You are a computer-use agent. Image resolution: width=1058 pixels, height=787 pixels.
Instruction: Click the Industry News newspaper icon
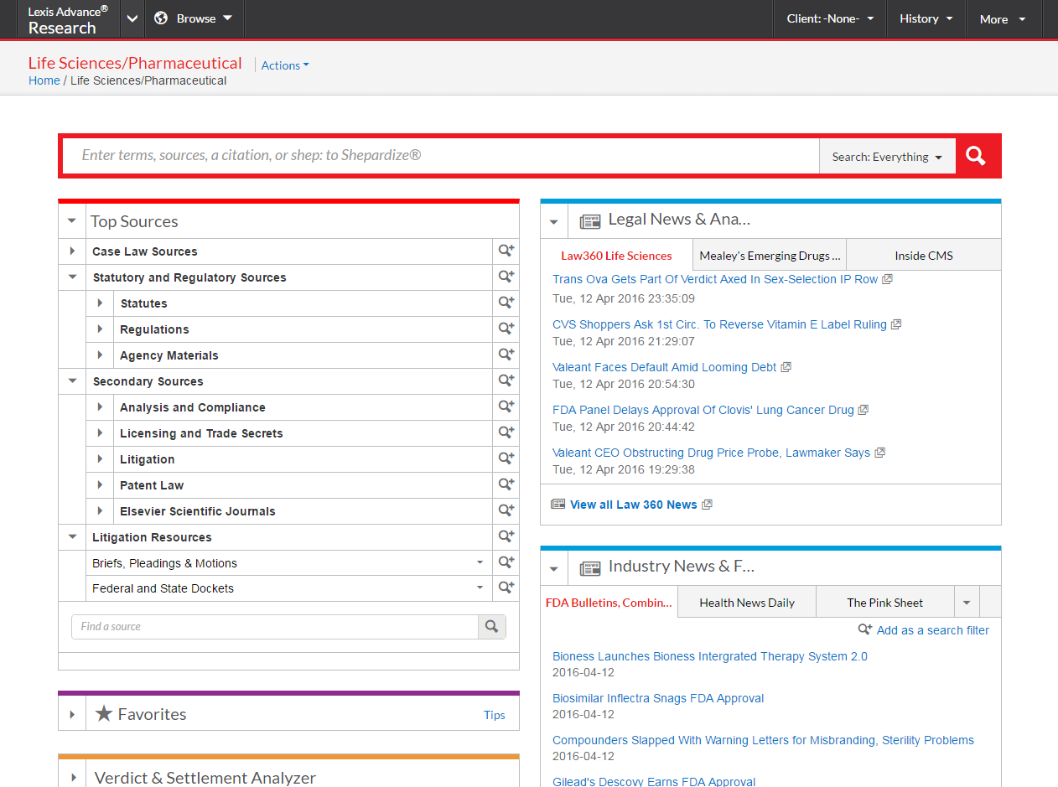tap(590, 568)
